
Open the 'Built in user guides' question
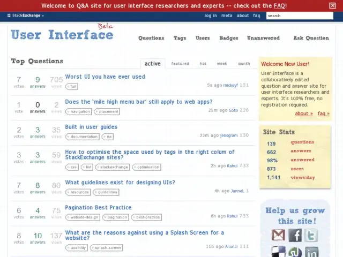tap(91, 127)
